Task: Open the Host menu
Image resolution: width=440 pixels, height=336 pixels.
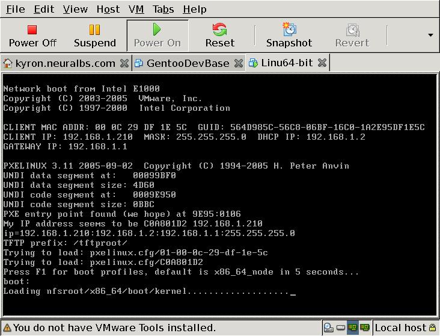Action: coord(108,9)
